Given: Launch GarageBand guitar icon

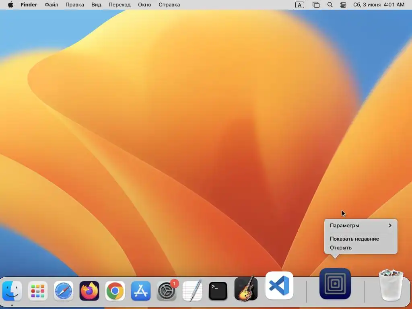Looking at the screenshot, I should [246, 288].
